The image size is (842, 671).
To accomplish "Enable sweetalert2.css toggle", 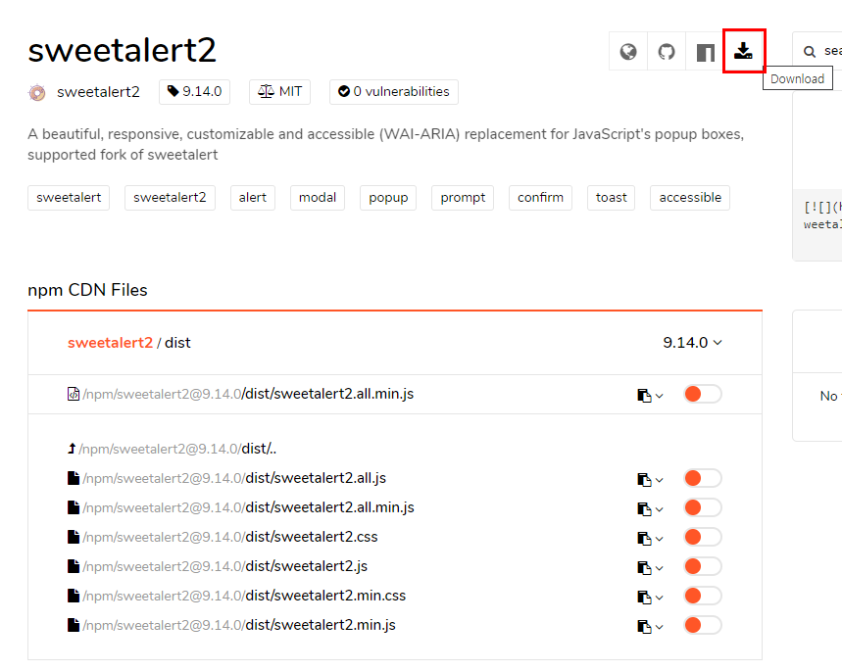I will coord(703,537).
